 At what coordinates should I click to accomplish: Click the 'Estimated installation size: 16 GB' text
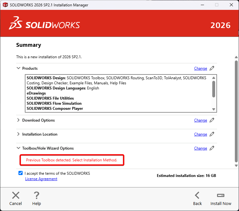point(186,175)
